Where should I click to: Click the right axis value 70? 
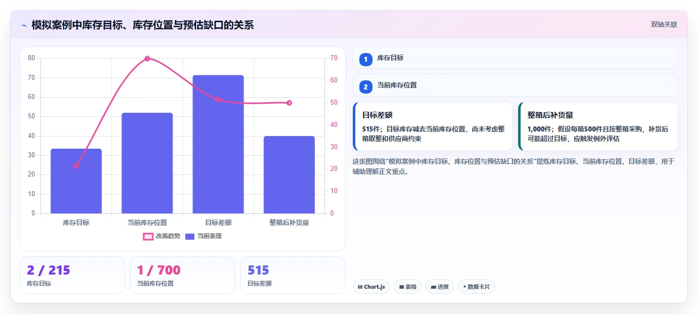(x=334, y=58)
